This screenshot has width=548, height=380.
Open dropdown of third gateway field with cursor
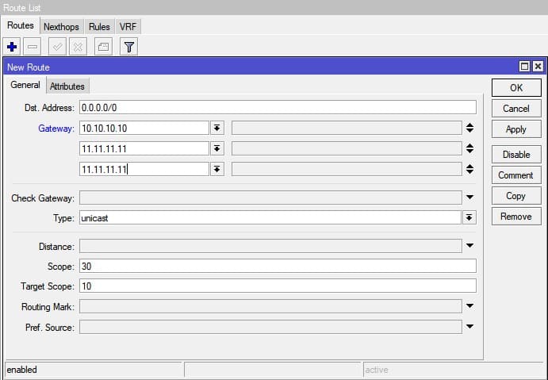coord(217,170)
